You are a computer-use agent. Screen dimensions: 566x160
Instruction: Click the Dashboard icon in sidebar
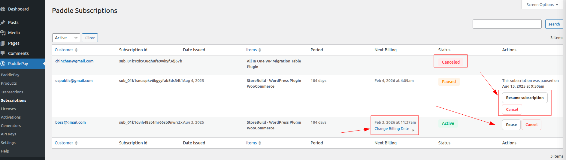pyautogui.click(x=3, y=9)
